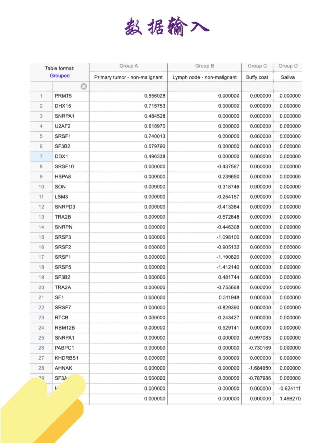Image resolution: width=332 pixels, height=443 pixels.
Task: Click the circled X clear icon
Action: click(x=84, y=86)
